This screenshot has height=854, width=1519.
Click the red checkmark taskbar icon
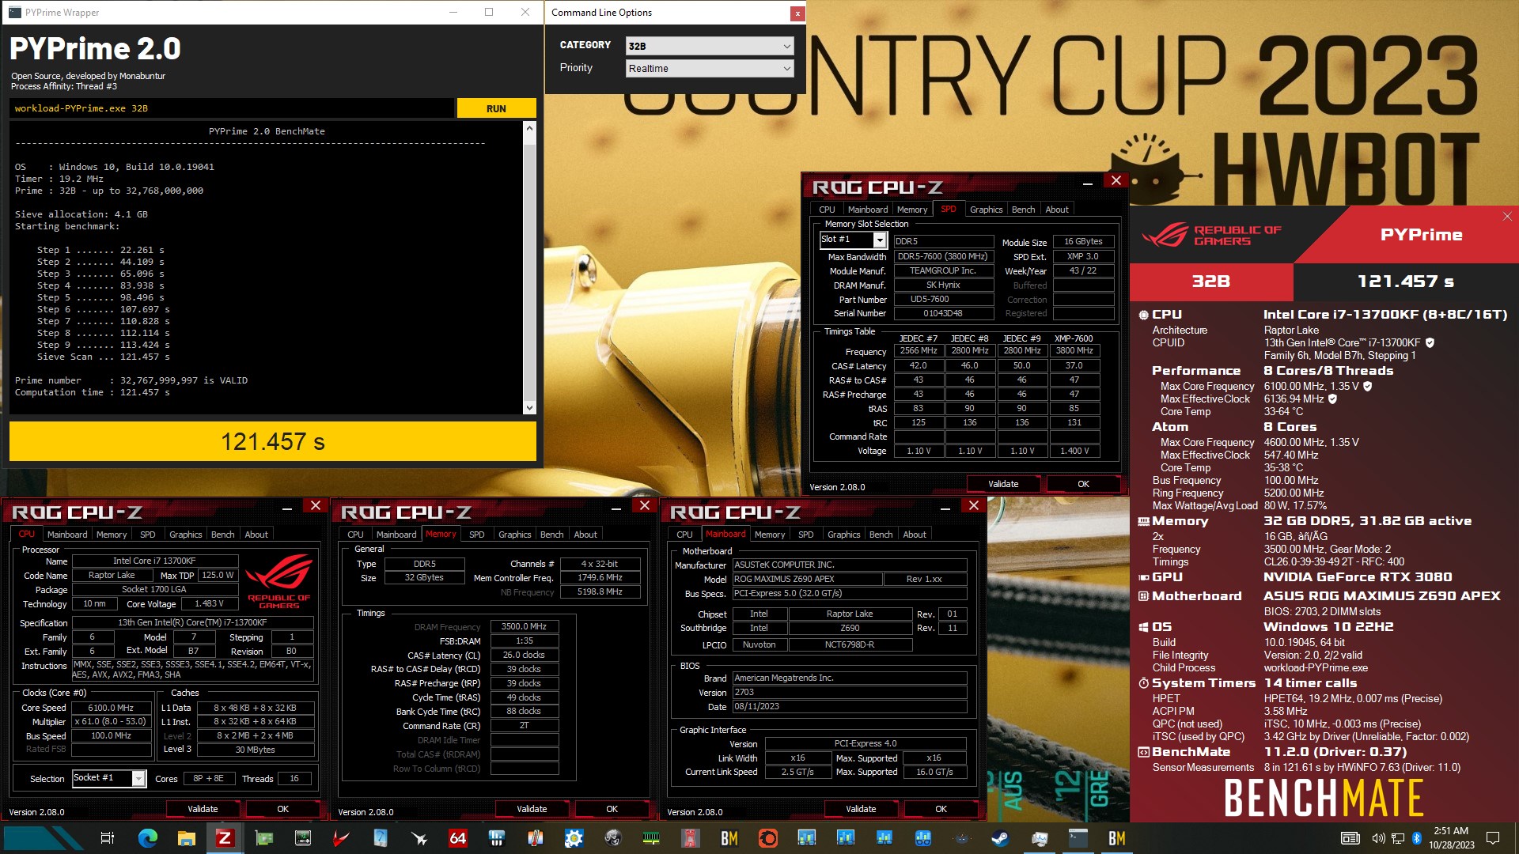coord(341,838)
